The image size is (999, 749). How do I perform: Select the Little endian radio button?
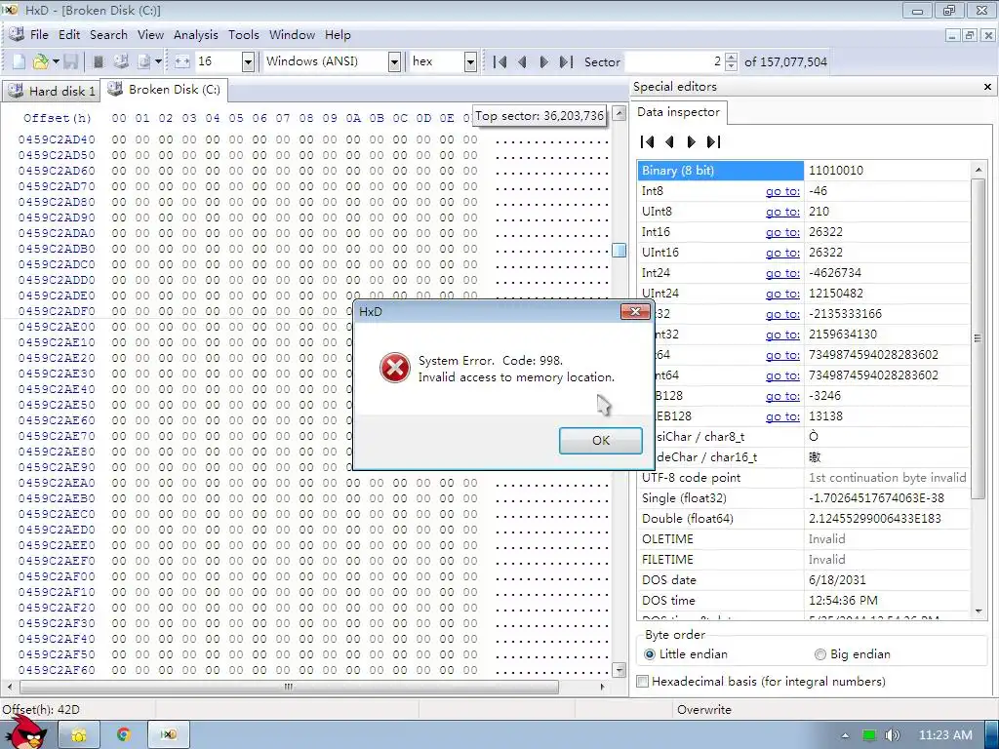click(x=649, y=654)
